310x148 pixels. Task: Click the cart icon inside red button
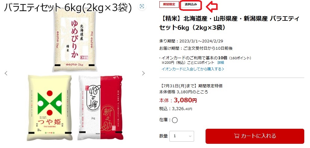pos(236,136)
